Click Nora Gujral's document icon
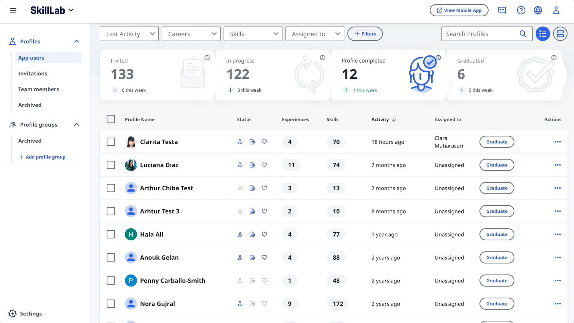The height and width of the screenshot is (323, 574). pyautogui.click(x=252, y=304)
